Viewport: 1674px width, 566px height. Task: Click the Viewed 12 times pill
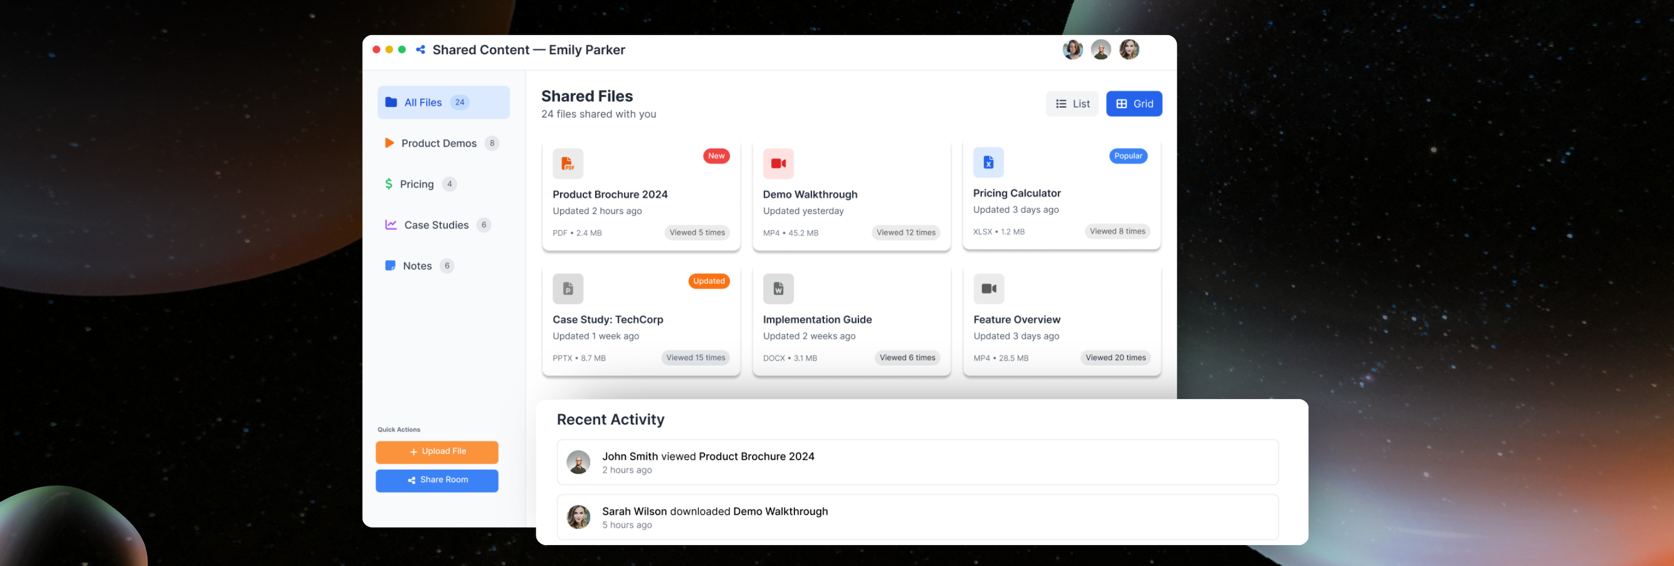(x=905, y=233)
